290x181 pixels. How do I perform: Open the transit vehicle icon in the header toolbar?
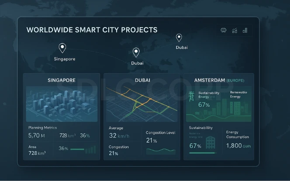click(224, 30)
